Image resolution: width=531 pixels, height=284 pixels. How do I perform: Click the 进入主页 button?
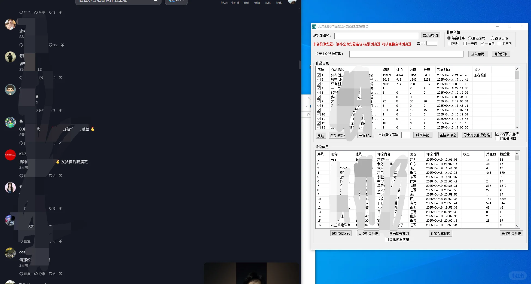[478, 54]
